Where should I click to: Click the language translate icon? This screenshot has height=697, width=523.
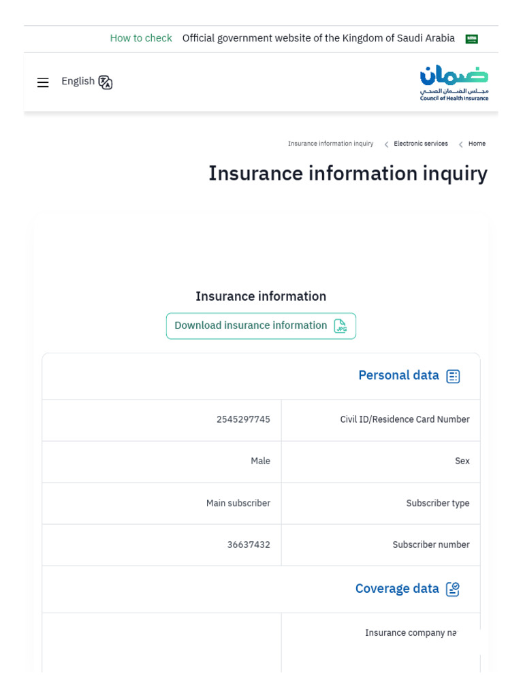tap(106, 82)
